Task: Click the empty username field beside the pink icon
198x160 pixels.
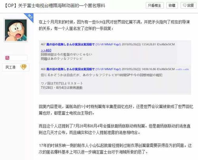Action: [x=18, y=58]
